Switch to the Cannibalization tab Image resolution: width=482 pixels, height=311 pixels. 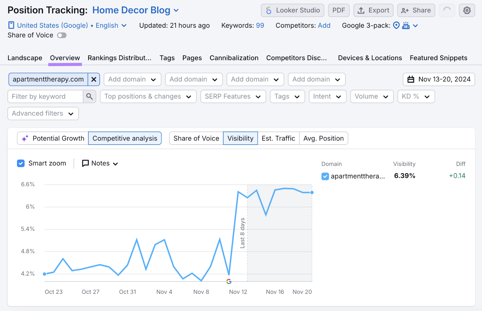pyautogui.click(x=234, y=58)
